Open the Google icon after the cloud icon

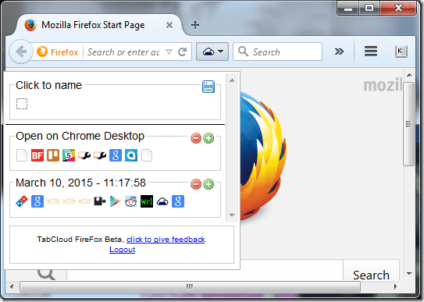pos(178,201)
